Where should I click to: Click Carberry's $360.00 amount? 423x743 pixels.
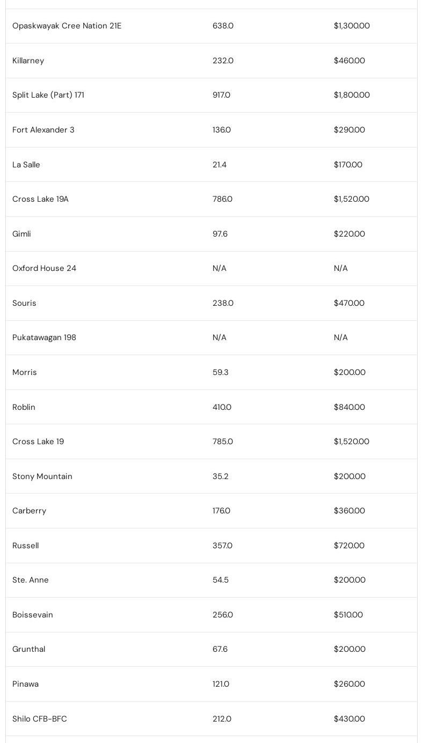pyautogui.click(x=349, y=511)
